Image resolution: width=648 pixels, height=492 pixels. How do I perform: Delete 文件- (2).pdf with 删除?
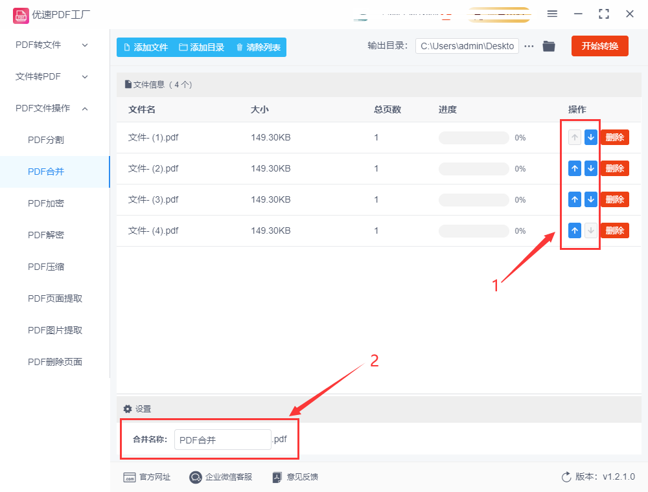[x=614, y=168]
